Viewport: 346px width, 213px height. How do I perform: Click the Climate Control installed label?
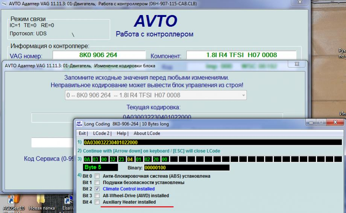coord(129,189)
